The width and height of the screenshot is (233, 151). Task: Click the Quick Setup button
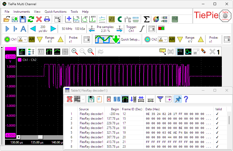pos(117,39)
